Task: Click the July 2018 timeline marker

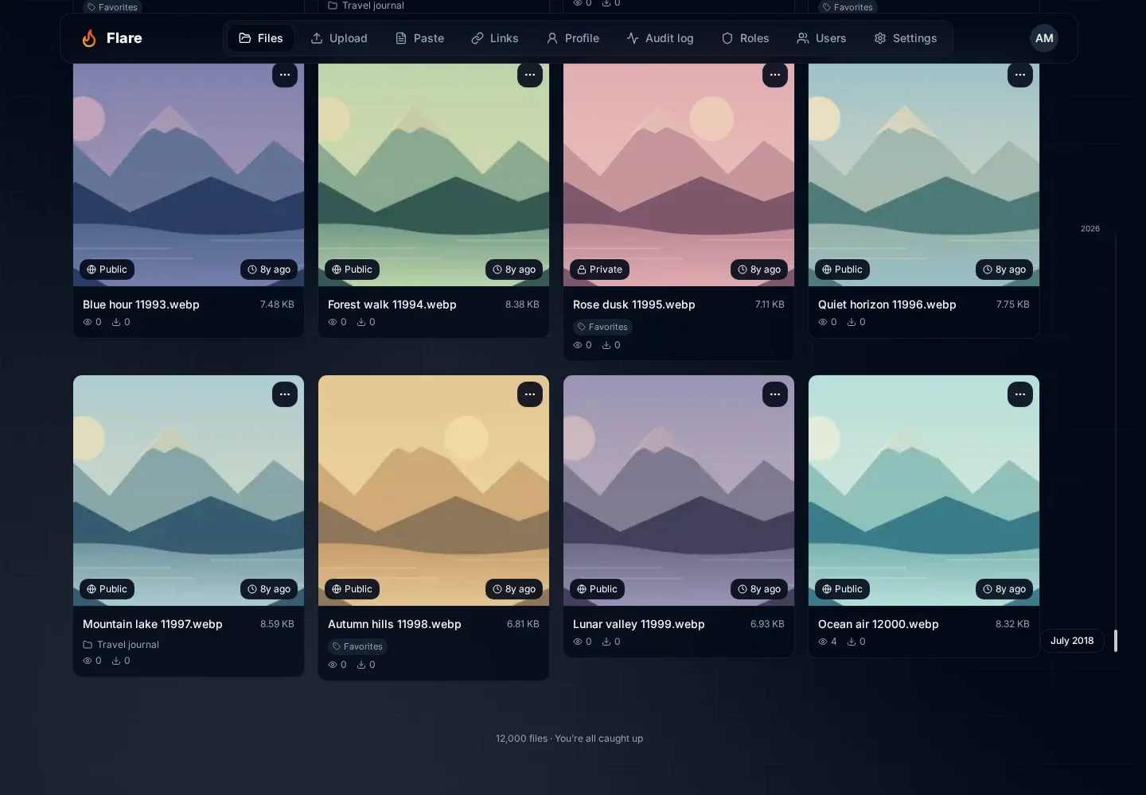Action: (1072, 641)
